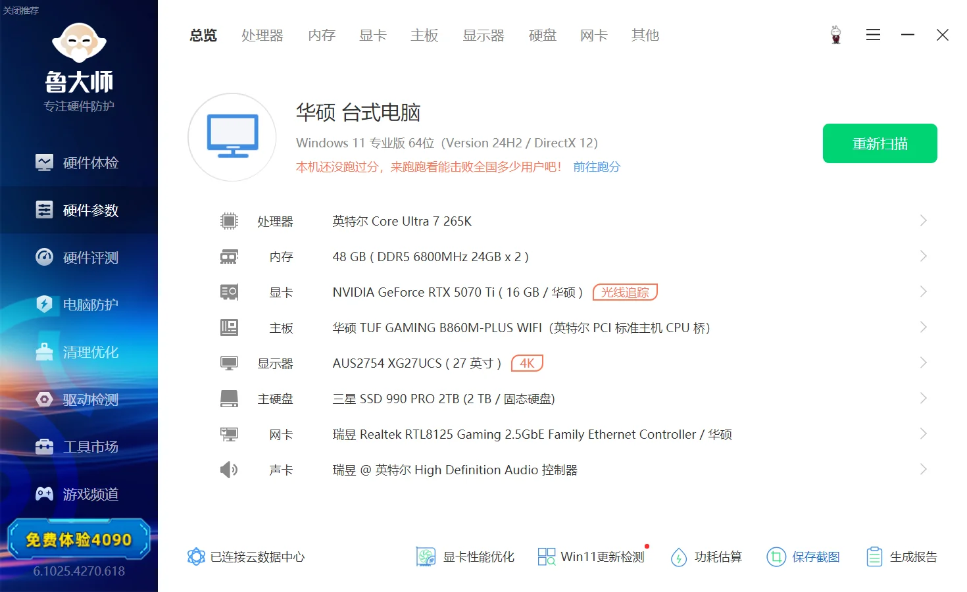Open 显卡性能优化 GPU optimization
The height and width of the screenshot is (592, 967).
click(x=465, y=556)
